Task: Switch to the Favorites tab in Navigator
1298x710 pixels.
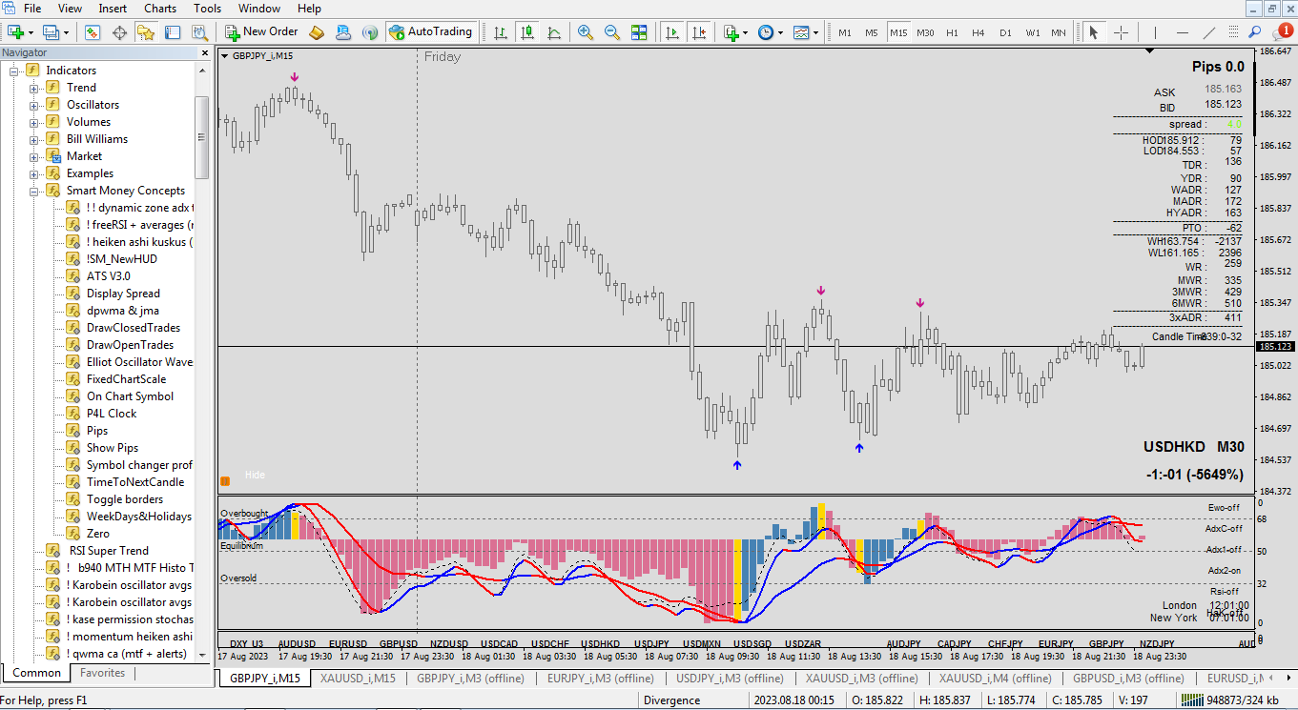Action: (102, 673)
